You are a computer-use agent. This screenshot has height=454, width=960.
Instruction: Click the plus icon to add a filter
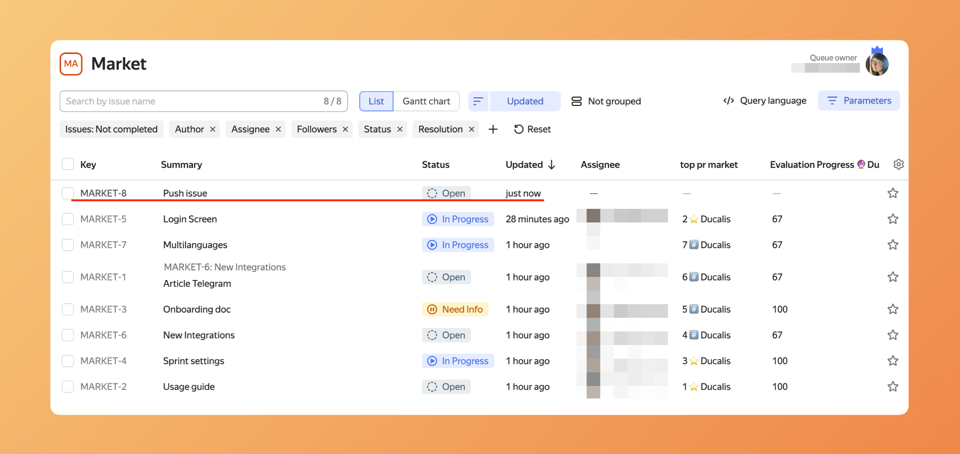tap(493, 129)
